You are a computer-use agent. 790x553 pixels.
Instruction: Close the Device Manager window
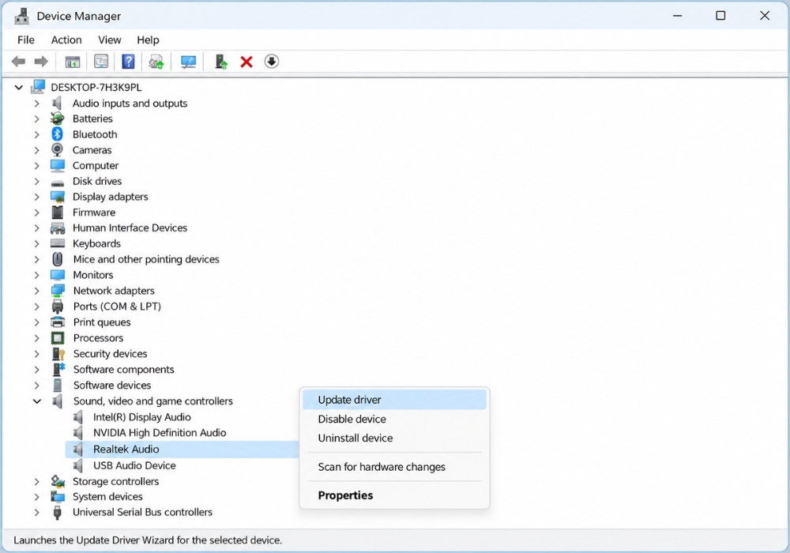tap(764, 16)
